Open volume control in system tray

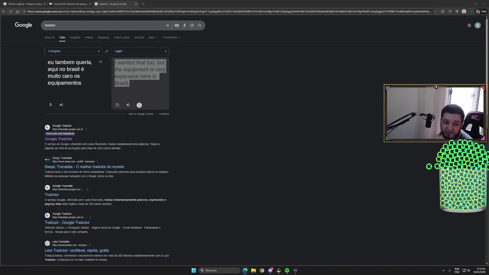[468, 270]
